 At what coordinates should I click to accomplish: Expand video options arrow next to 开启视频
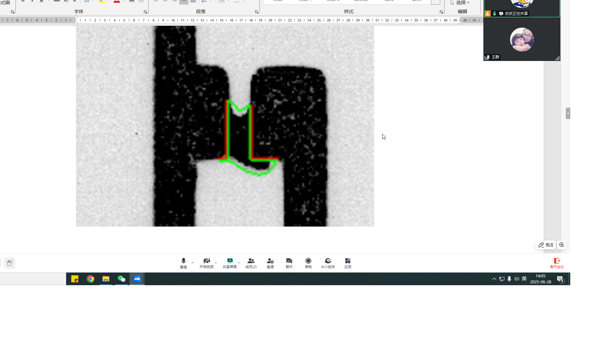coord(216,263)
